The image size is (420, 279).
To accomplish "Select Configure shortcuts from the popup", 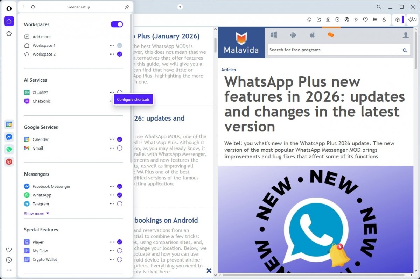I will [x=133, y=100].
